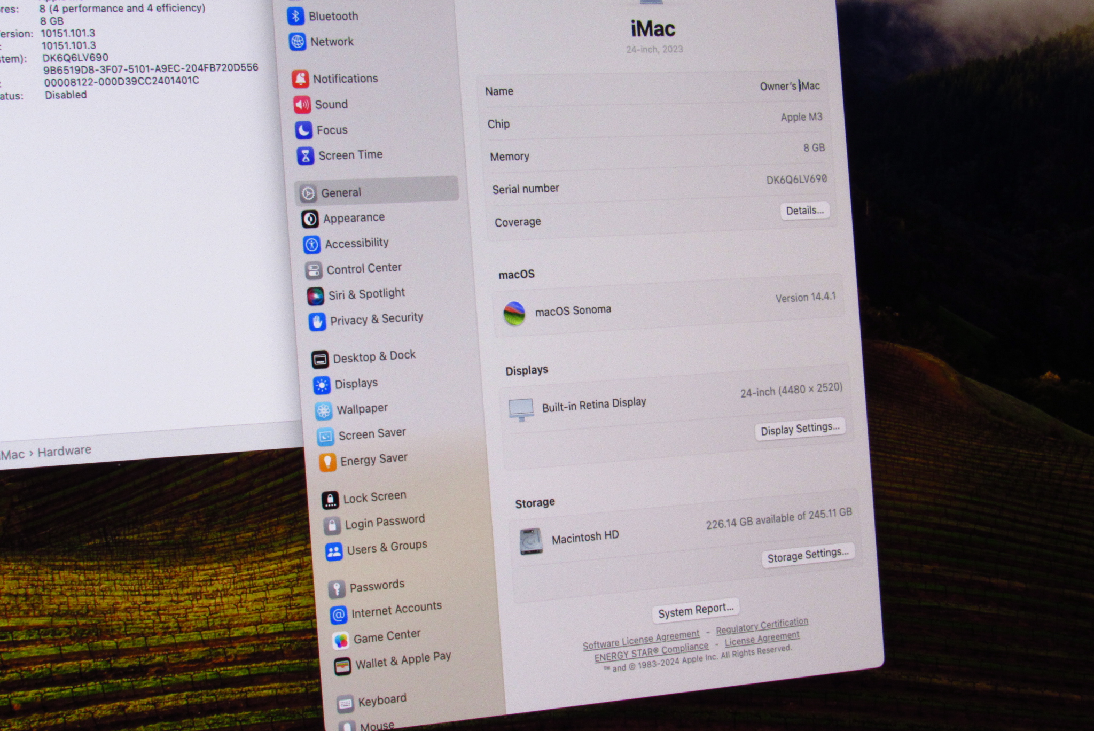Click the coverage Details... button
This screenshot has width=1094, height=731.
(x=804, y=211)
